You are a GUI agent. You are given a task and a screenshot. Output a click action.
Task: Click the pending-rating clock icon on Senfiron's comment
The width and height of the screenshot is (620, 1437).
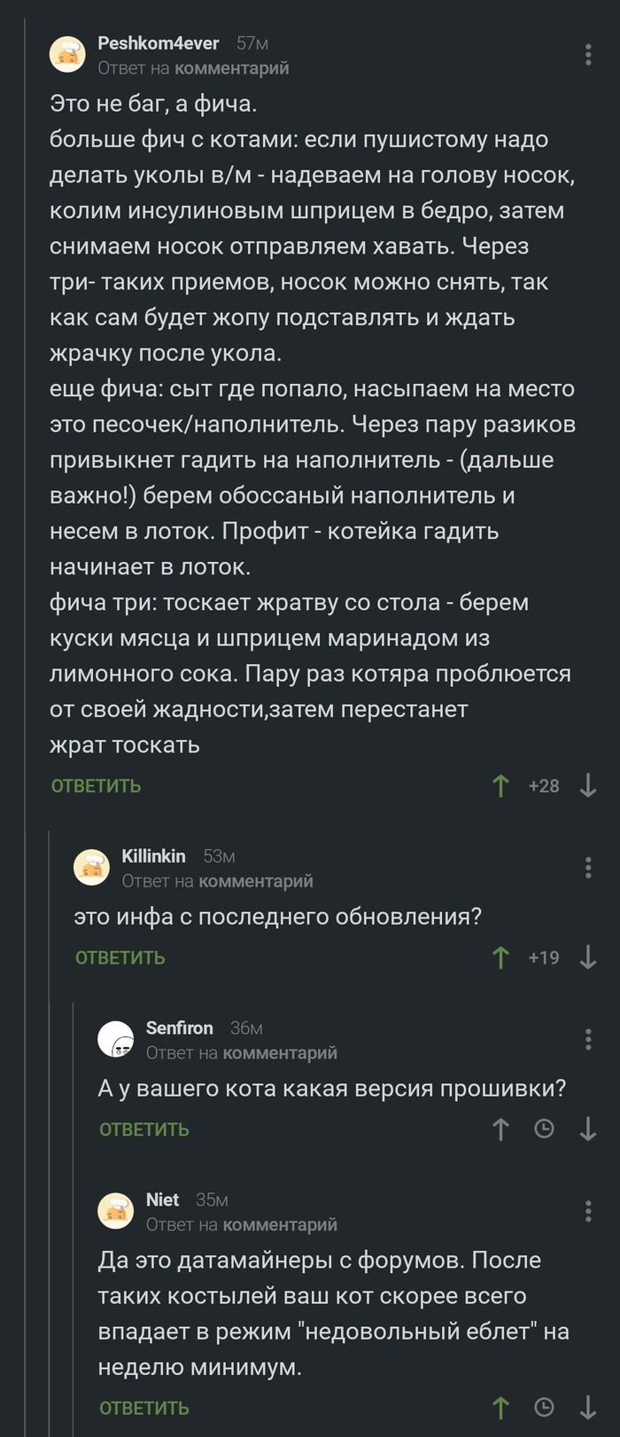(x=543, y=1129)
